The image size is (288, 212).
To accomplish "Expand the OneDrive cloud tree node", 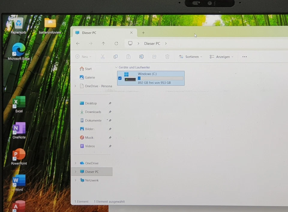I will pos(76,163).
